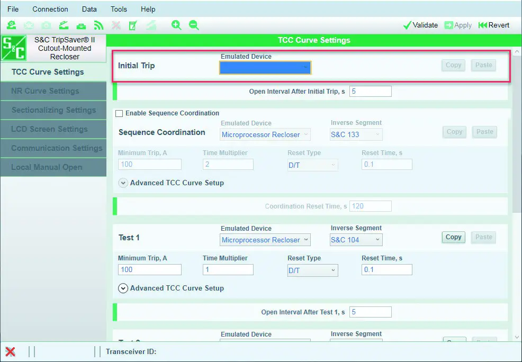The height and width of the screenshot is (362, 522).
Task: Open the File menu
Action: (13, 9)
